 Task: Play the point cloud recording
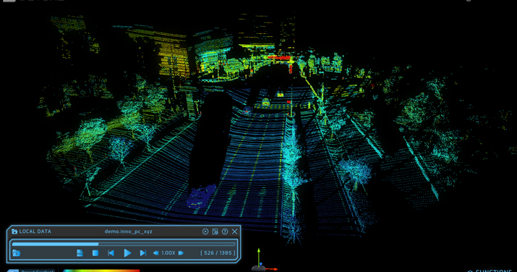(127, 253)
